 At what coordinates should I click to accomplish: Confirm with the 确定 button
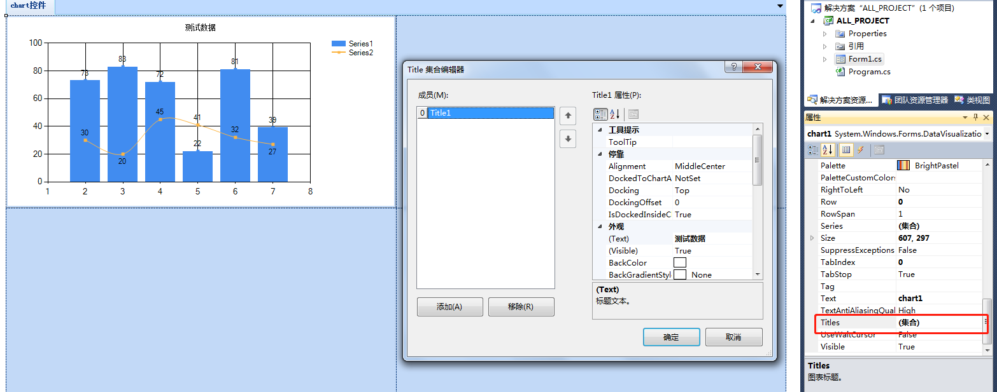(x=671, y=337)
